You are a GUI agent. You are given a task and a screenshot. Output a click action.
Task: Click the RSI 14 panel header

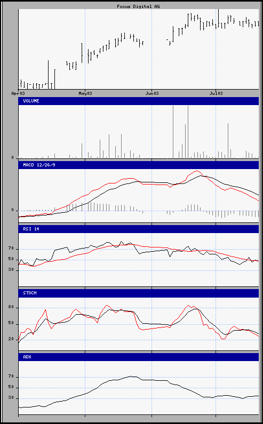click(139, 229)
